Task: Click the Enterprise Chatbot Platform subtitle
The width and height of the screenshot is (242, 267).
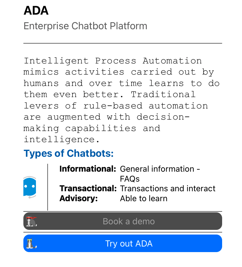Action: [85, 26]
